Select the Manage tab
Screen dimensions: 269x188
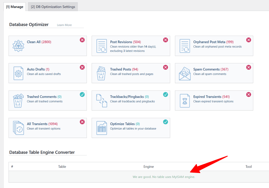[x=15, y=7]
